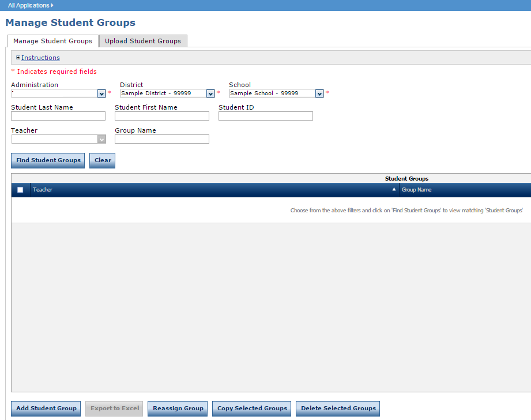Click the Group Name input field
Screen dimensions: 531x420
(162, 139)
